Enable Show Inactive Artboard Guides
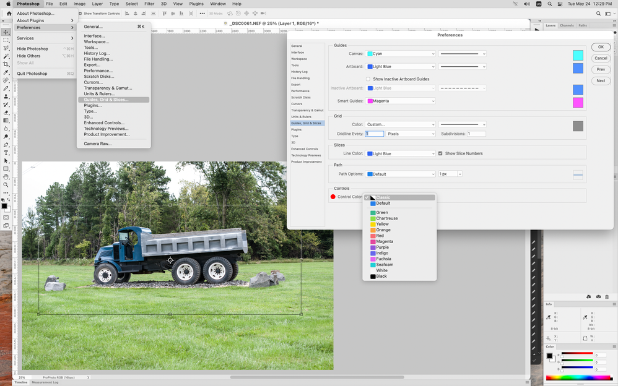The image size is (618, 386). pyautogui.click(x=368, y=79)
